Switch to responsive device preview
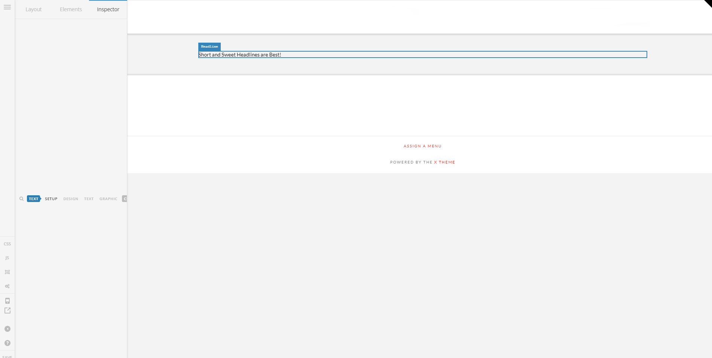The width and height of the screenshot is (712, 358). point(7,301)
